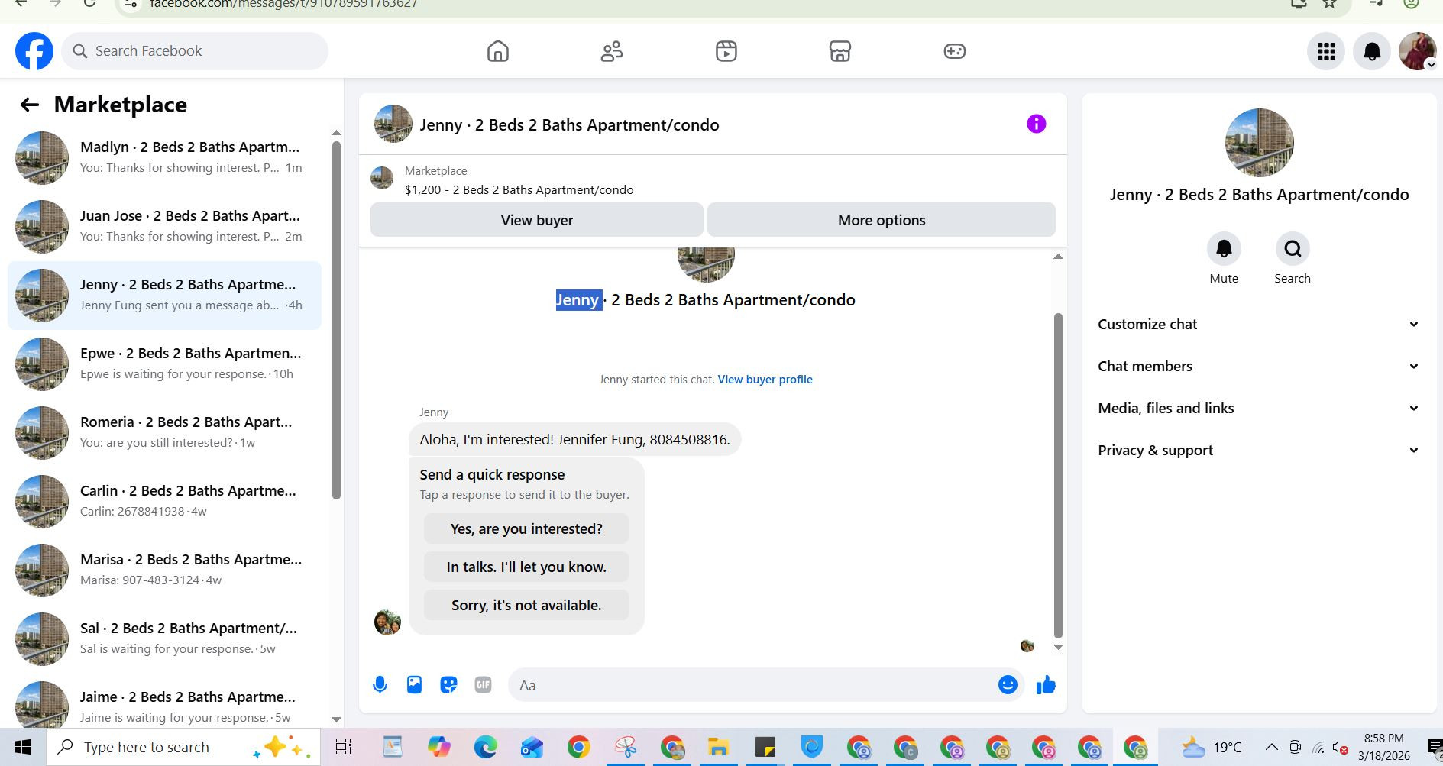Open the weather widget showing 19°C
Screen dimensions: 1443x766
tap(1211, 747)
